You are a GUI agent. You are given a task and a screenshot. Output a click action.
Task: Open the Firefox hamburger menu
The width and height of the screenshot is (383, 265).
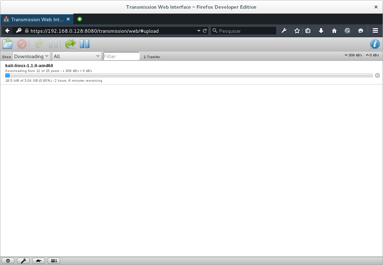tap(375, 31)
